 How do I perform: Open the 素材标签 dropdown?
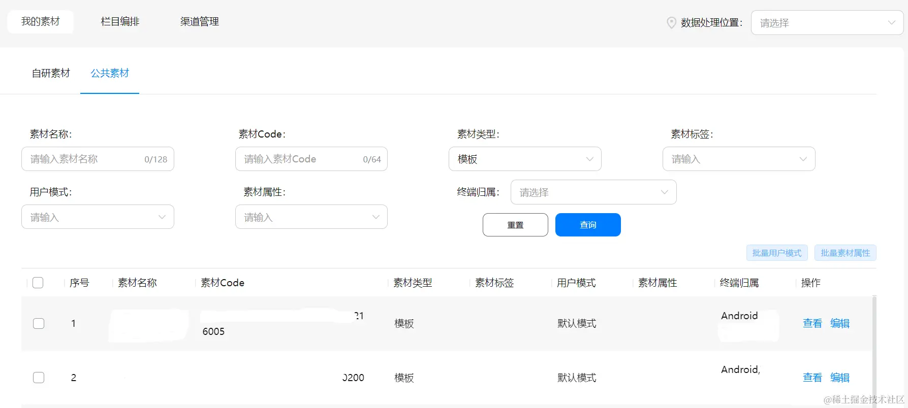739,159
